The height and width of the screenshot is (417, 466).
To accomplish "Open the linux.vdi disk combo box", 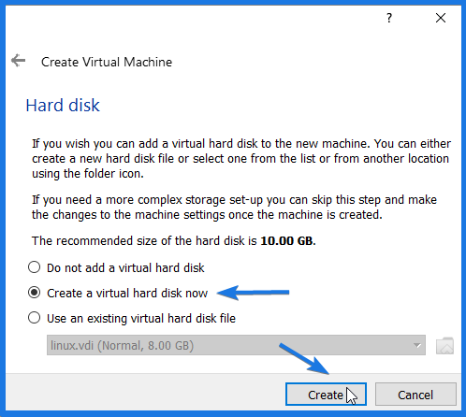I will click(236, 345).
